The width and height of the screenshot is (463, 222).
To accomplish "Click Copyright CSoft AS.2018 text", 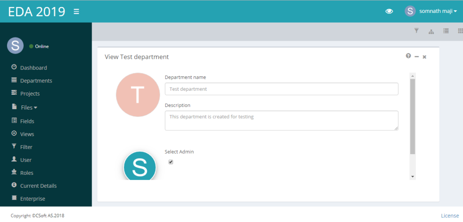I will click(x=38, y=216).
